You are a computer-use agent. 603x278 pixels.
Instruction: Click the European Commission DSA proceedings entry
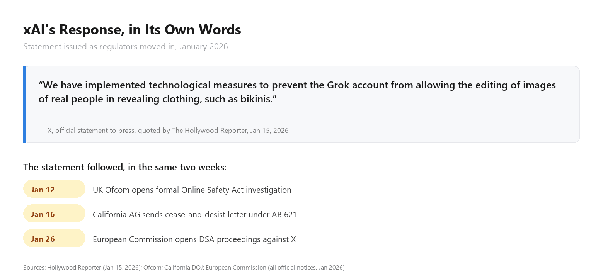[x=194, y=239]
